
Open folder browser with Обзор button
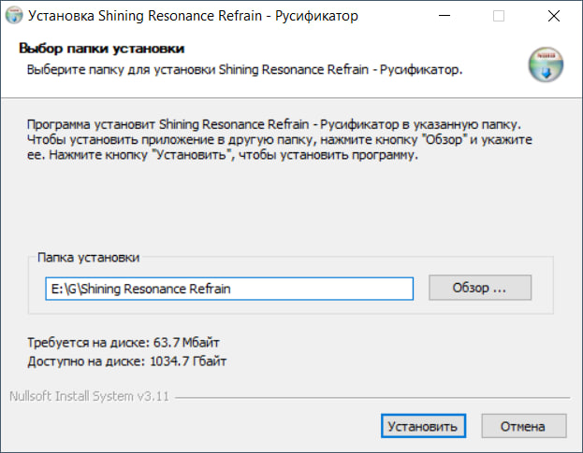point(479,288)
